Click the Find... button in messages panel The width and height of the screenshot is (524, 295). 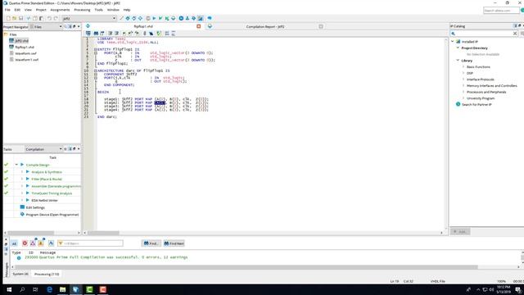click(x=151, y=243)
